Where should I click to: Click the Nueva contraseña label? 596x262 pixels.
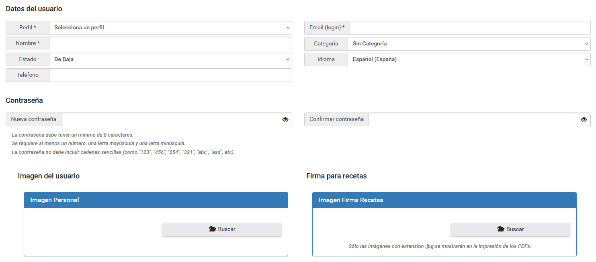point(33,119)
